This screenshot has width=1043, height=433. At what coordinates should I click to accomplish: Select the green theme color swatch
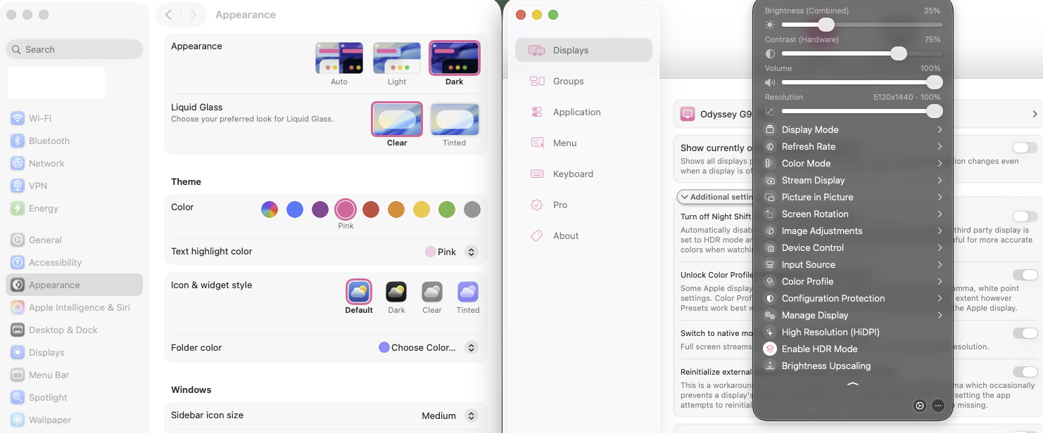pos(446,209)
